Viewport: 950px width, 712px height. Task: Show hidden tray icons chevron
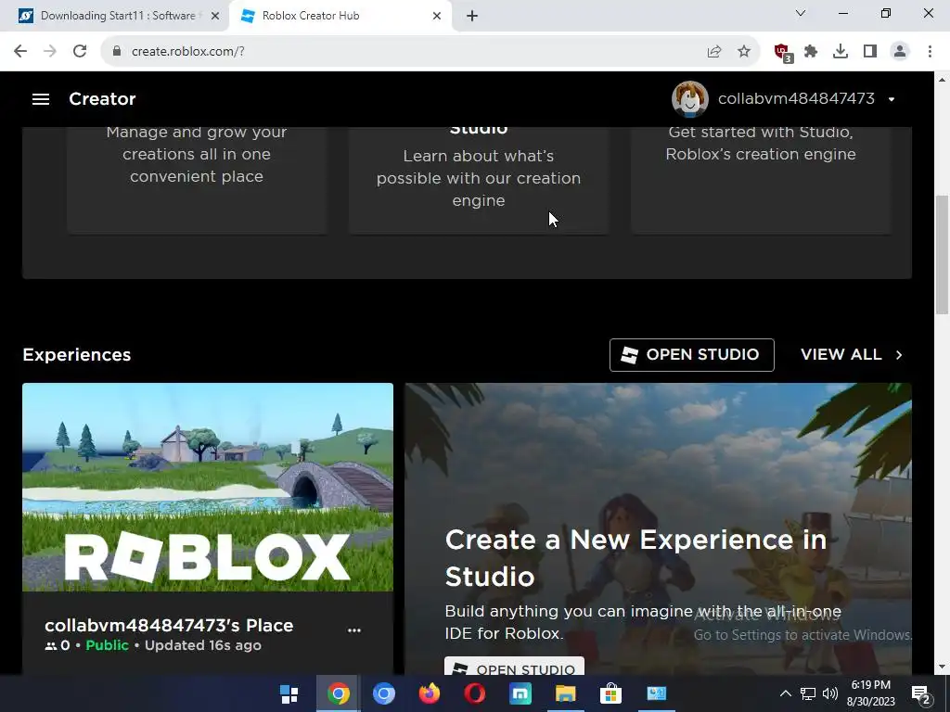785,693
